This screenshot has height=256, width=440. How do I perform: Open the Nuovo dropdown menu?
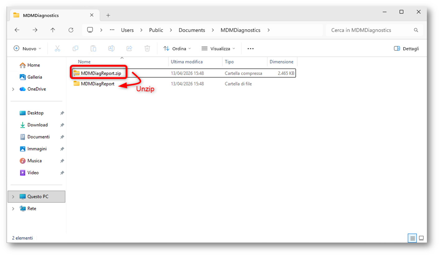[27, 49]
